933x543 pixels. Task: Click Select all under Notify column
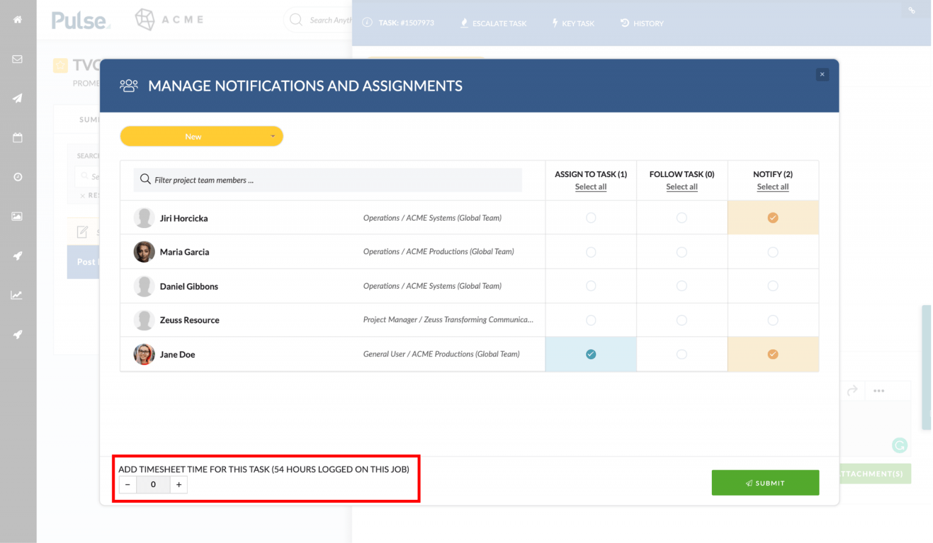tap(772, 187)
